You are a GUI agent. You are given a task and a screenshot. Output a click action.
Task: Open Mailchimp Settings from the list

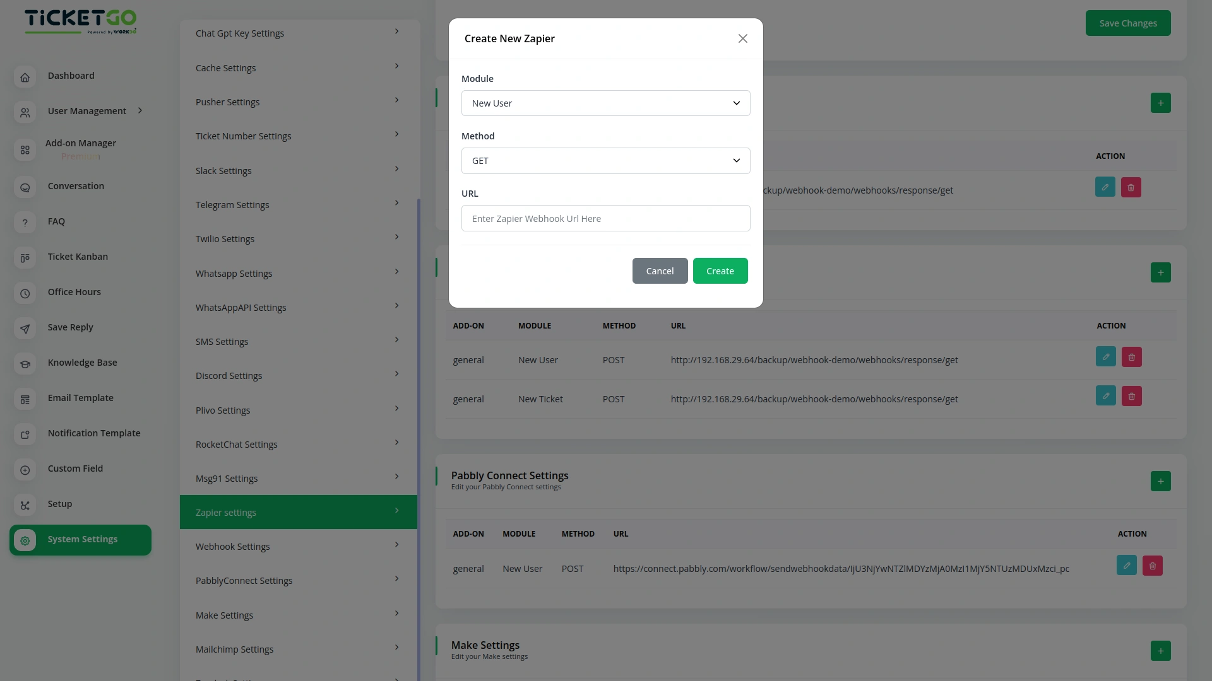[298, 649]
